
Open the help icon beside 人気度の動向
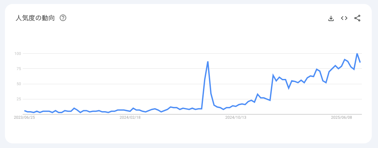point(63,18)
